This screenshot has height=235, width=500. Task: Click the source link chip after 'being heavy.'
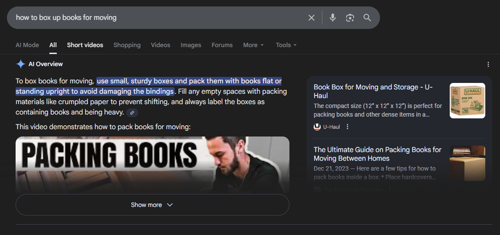click(132, 113)
